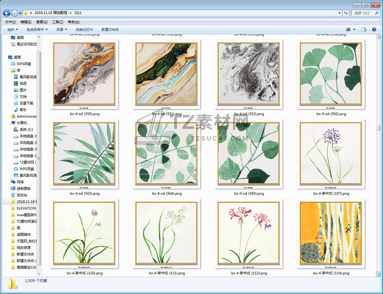Toggle the preview pane icon in toolbar
Screen dimensions: 383x294
pyautogui.click(x=364, y=29)
